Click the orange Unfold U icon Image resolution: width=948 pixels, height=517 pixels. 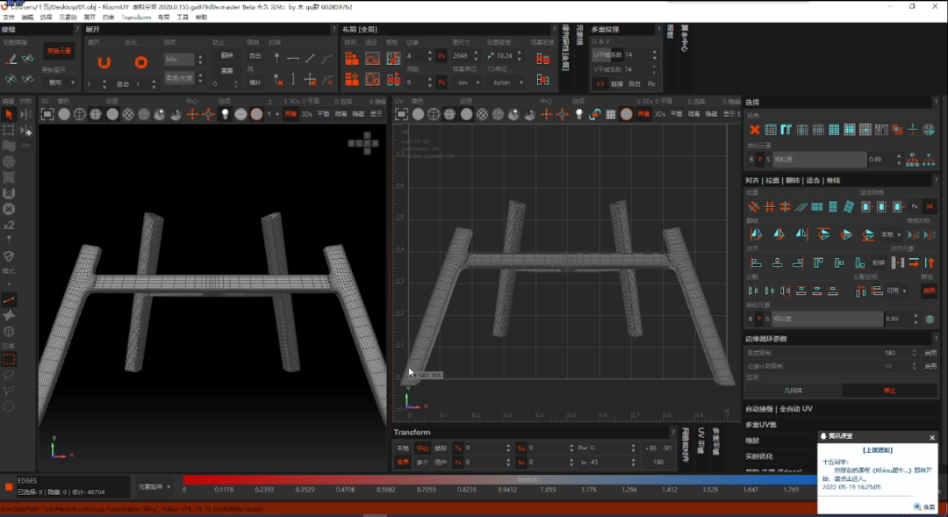click(x=104, y=61)
